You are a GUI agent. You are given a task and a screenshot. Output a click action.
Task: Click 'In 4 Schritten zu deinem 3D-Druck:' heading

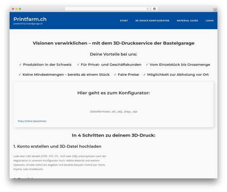(x=113, y=135)
